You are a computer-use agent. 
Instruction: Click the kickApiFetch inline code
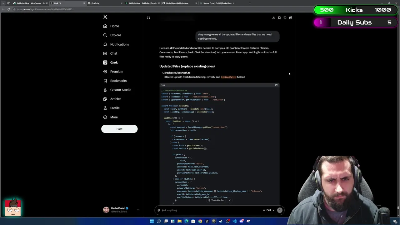(228, 77)
